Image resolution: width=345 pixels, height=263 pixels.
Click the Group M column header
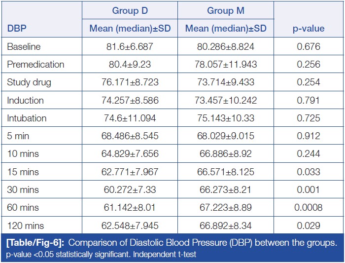click(x=226, y=10)
